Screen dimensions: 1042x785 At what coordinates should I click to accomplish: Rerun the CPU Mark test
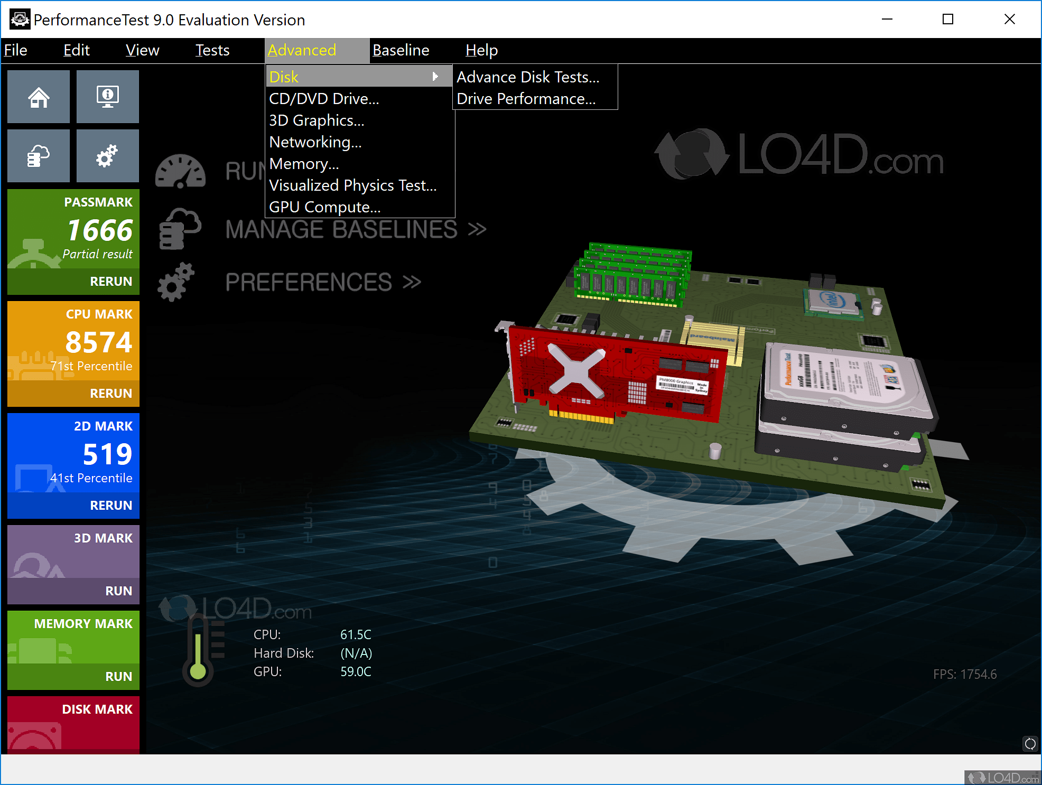tap(110, 394)
